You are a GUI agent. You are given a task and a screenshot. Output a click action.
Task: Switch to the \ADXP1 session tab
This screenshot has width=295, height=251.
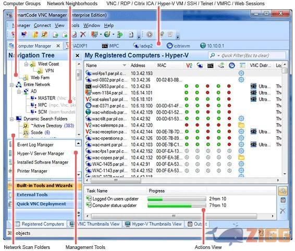click(x=77, y=46)
